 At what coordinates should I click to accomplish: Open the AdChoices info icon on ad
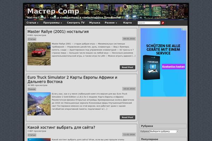click(183, 29)
